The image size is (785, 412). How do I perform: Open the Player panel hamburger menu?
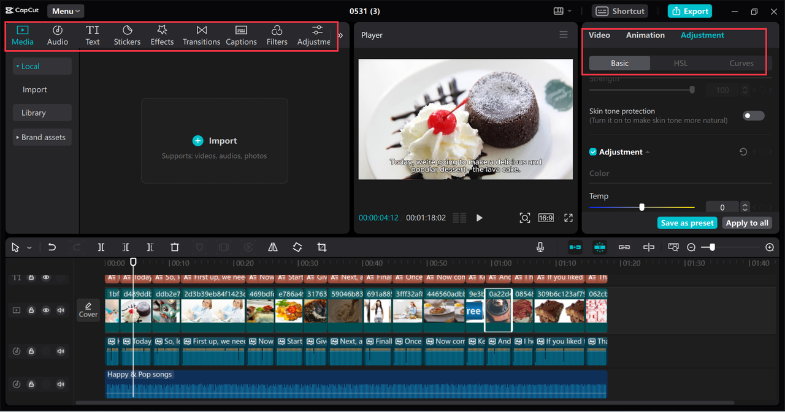click(564, 35)
